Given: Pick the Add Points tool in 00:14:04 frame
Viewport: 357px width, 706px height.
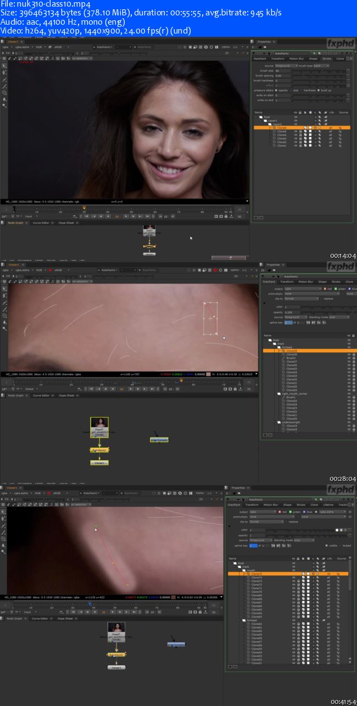Looking at the screenshot, I should [x=4, y=73].
